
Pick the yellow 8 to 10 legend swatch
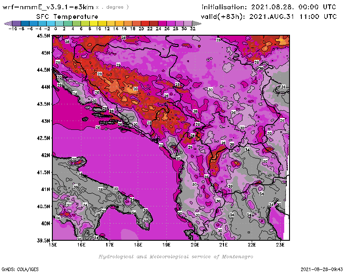(94, 24)
